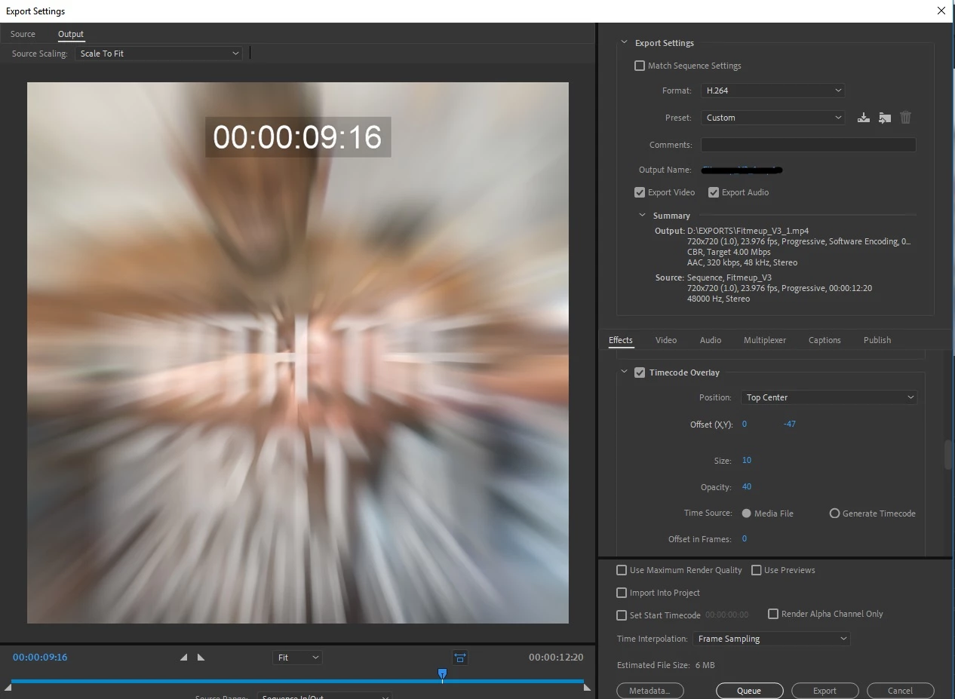Select Media File time source
Screen dimensions: 955x699
746,514
